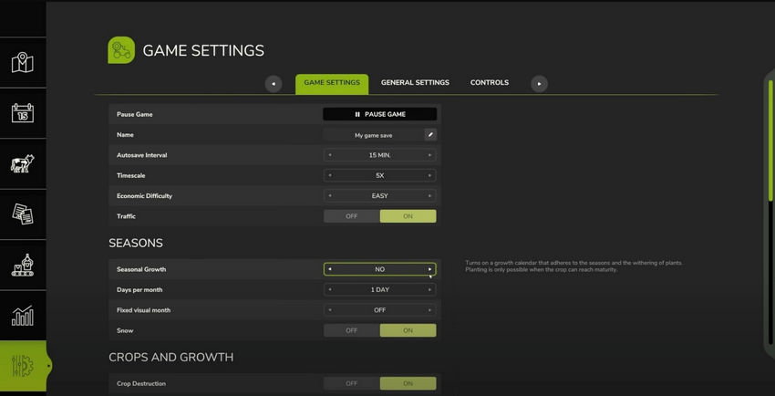Open the calendar sidebar icon

[22, 113]
